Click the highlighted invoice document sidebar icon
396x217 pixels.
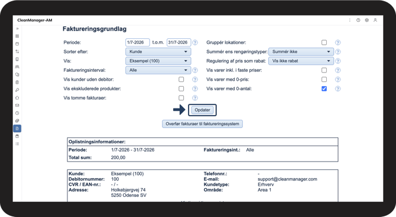click(17, 129)
